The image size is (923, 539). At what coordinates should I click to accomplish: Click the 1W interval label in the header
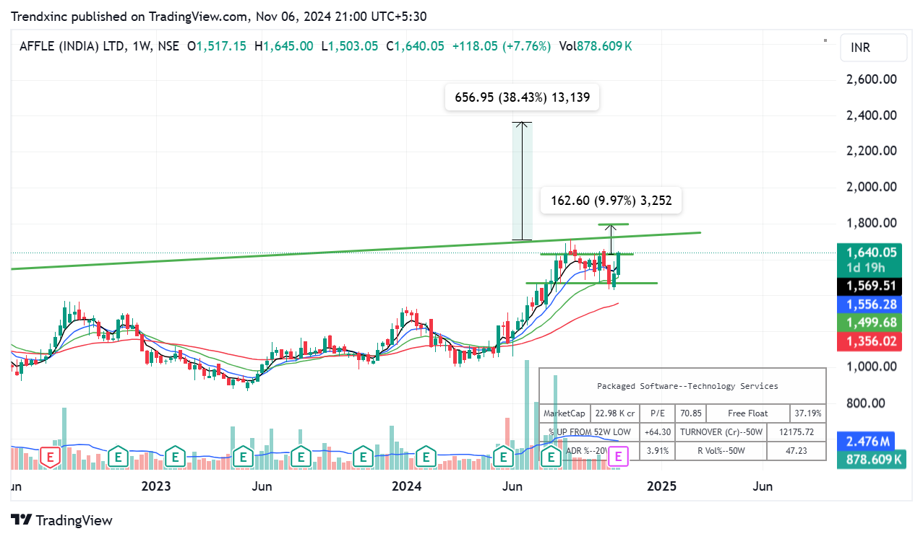141,45
